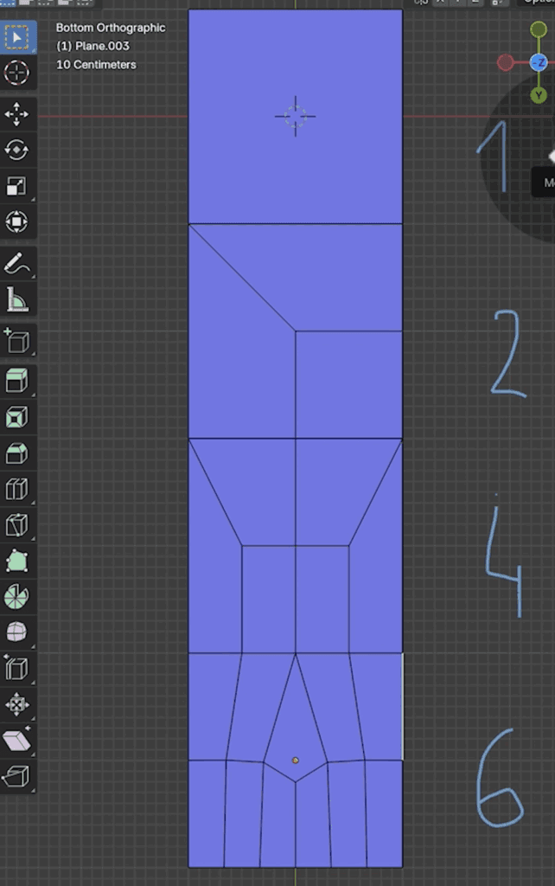Choose the Measure ruler tool
Screen dimensions: 555x886
[x=17, y=299]
